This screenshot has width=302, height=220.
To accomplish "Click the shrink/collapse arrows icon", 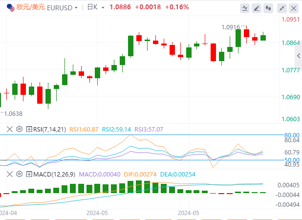I will pyautogui.click(x=282, y=8).
